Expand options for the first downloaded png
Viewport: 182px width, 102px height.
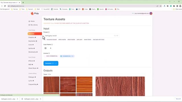point(17,99)
